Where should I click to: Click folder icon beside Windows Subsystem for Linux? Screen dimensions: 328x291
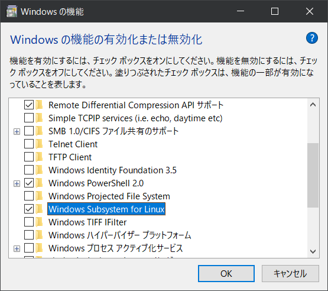point(39,209)
